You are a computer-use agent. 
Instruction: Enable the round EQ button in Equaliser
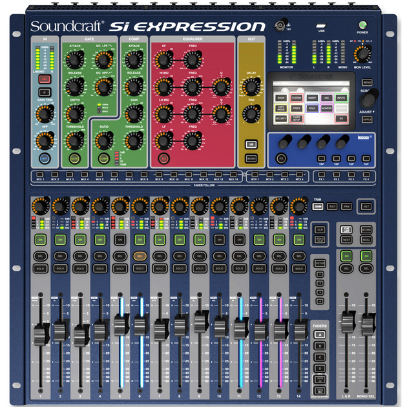point(163,158)
